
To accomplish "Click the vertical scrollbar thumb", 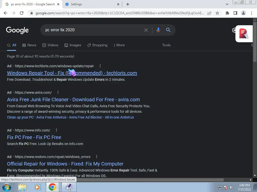I will (255, 42).
